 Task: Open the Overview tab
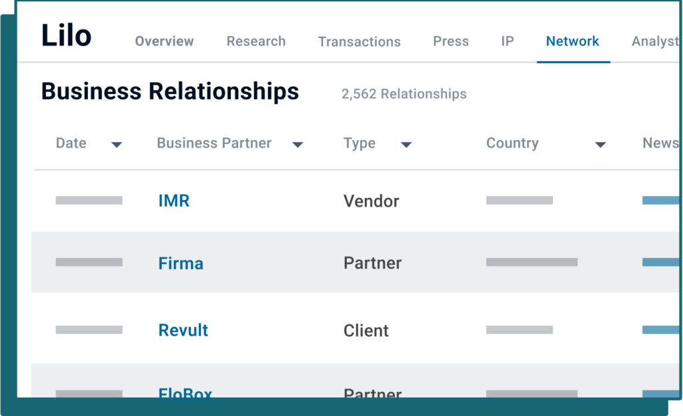[x=164, y=41]
